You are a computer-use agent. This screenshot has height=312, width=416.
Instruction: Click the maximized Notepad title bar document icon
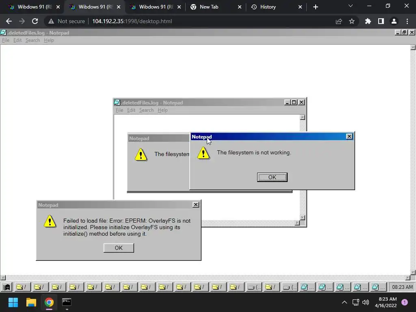tap(3, 32)
